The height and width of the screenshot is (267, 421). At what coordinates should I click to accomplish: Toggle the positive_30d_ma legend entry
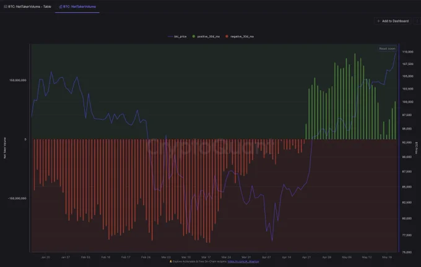tap(206, 36)
